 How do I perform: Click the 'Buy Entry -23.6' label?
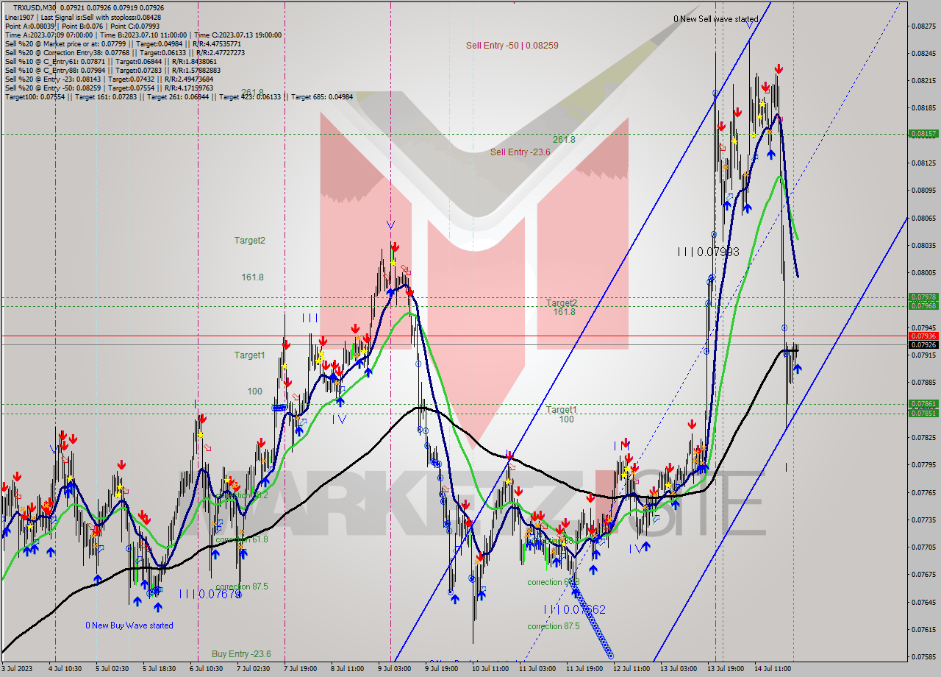pos(241,653)
